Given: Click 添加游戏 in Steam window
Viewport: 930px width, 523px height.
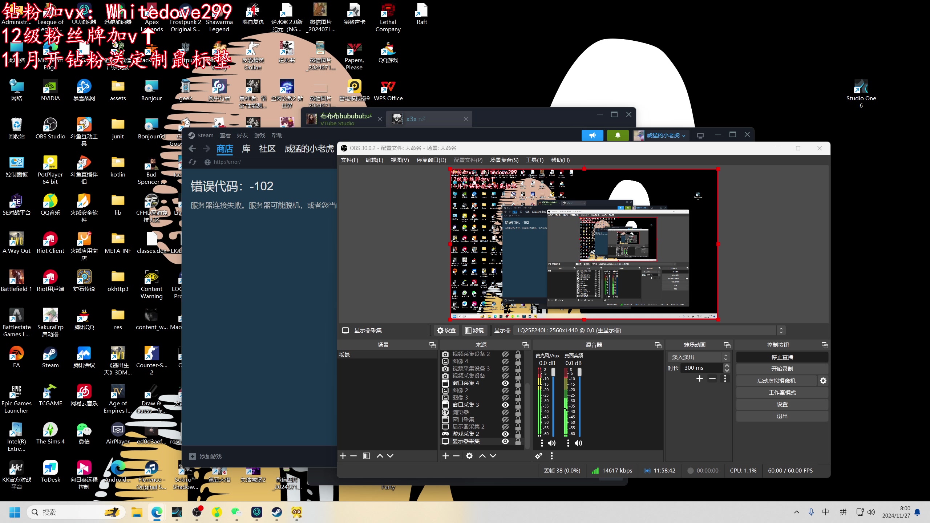Looking at the screenshot, I should coord(205,457).
